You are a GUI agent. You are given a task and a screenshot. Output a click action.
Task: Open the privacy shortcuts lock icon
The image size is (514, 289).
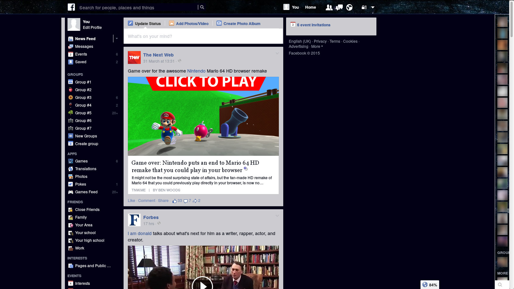364,7
